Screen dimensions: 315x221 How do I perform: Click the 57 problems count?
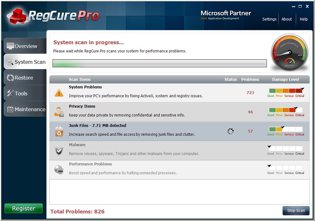coord(250,131)
